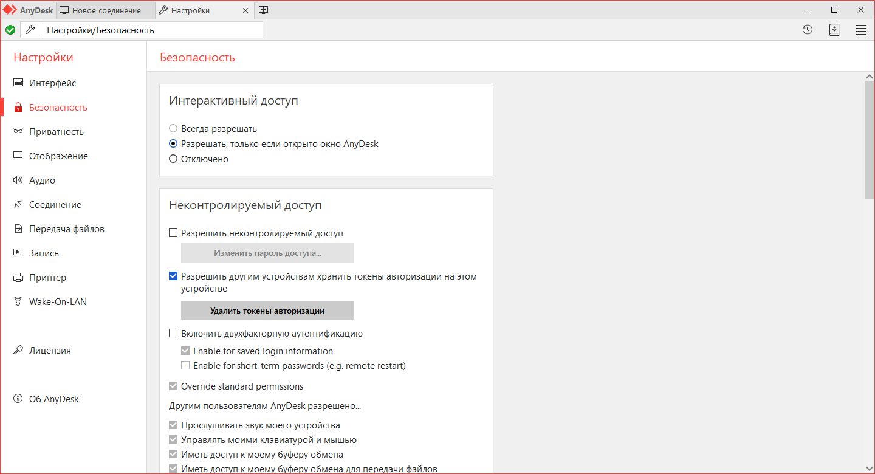
Task: Open Приватность settings section
Action: tap(73, 132)
